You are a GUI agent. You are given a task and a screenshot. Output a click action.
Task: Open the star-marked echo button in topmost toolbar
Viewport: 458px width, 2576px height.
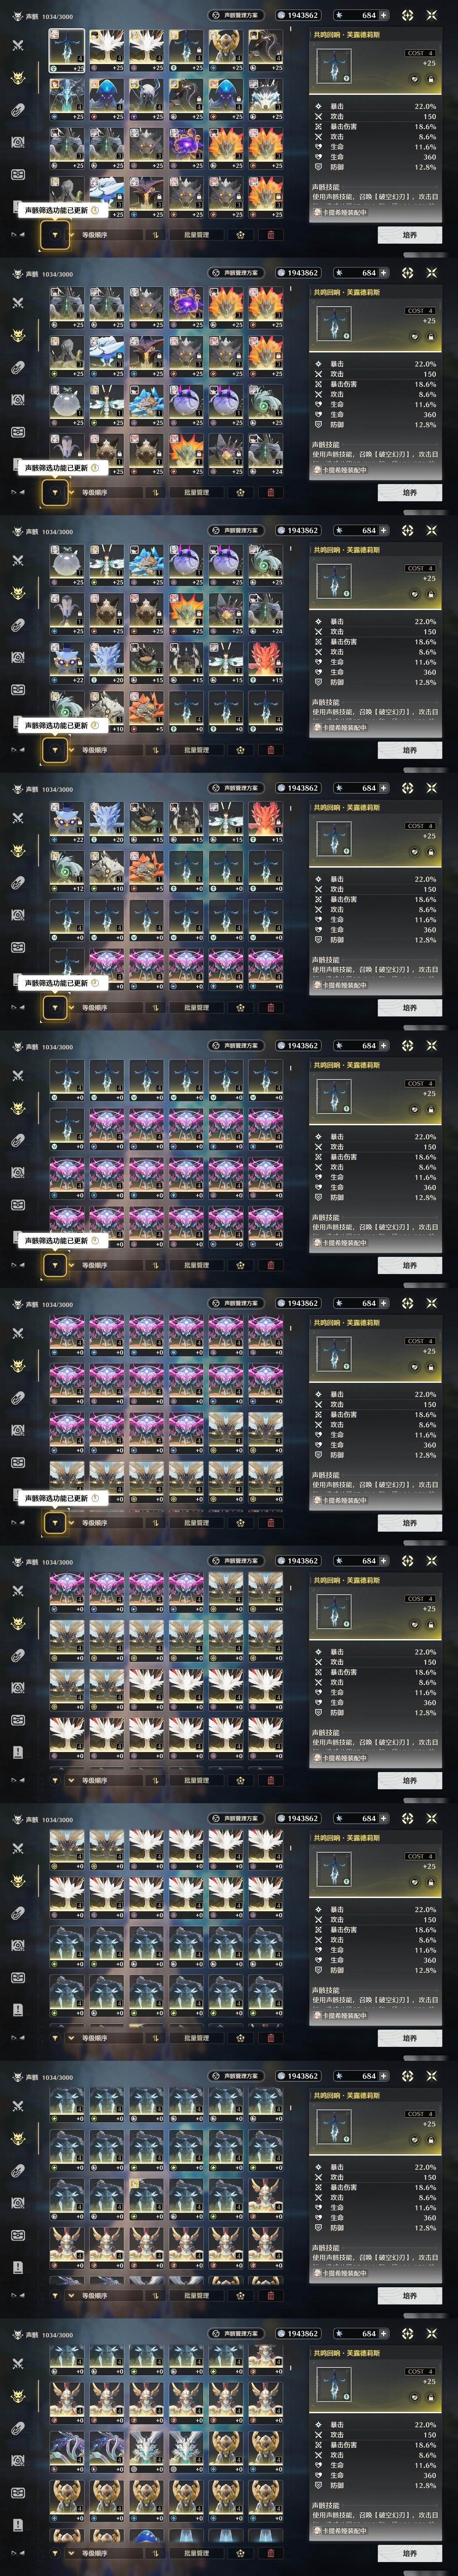coord(240,235)
